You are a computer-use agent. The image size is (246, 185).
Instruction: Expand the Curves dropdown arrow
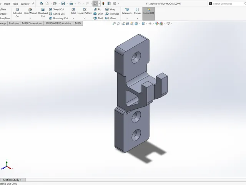138,18
